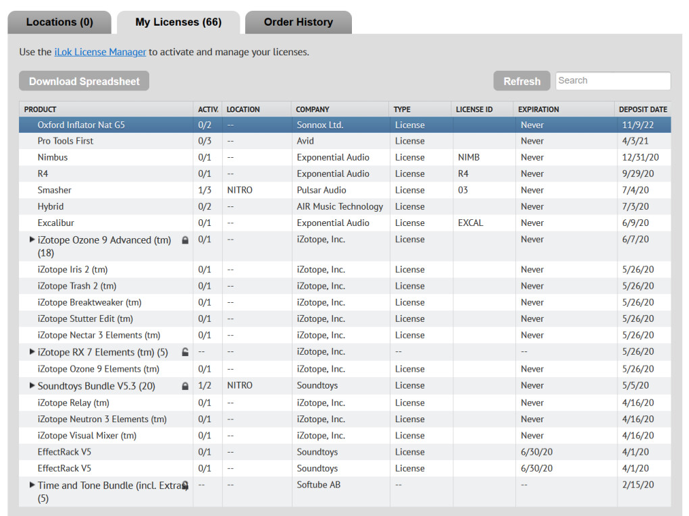Sort by the TYPE column header
This screenshot has width=689, height=516.
click(420, 109)
